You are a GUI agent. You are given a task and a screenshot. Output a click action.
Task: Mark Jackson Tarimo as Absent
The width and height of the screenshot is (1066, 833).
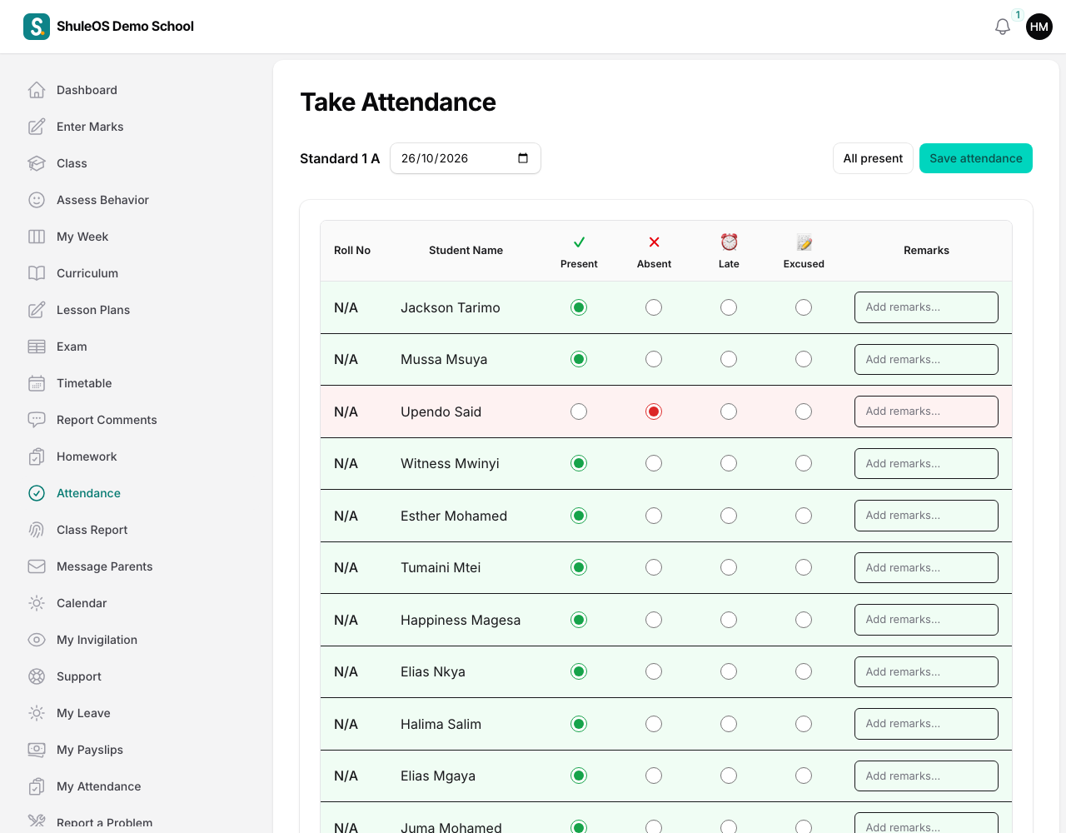pos(654,307)
